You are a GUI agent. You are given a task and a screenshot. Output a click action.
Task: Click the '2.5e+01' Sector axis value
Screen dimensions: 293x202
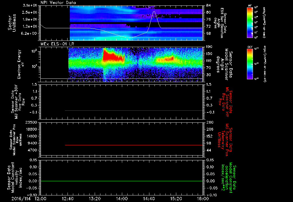30,12
